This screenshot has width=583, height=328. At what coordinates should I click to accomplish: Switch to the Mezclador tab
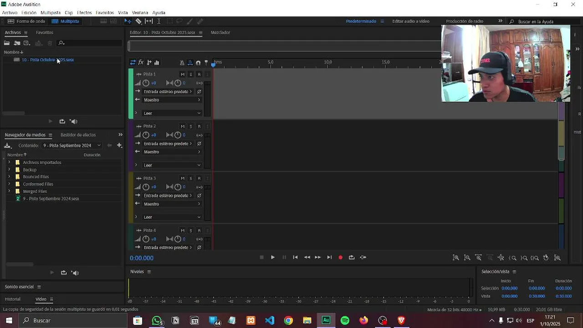[220, 32]
